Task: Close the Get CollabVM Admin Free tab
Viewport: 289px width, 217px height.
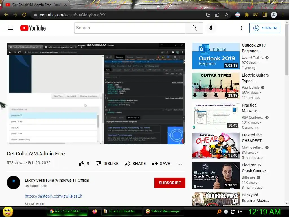Action: (65, 5)
